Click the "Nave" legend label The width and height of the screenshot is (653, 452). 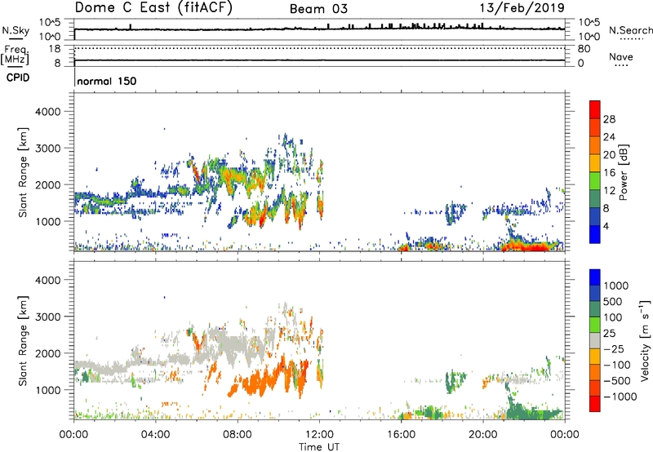(x=620, y=56)
